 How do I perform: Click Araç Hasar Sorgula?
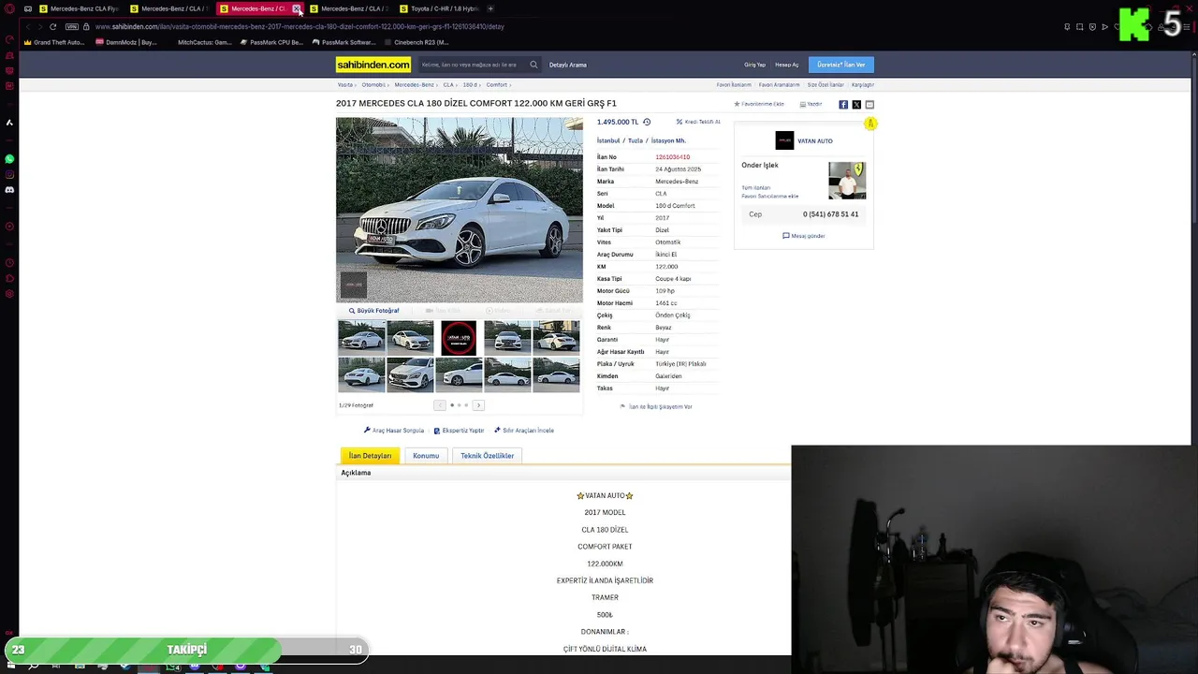394,431
